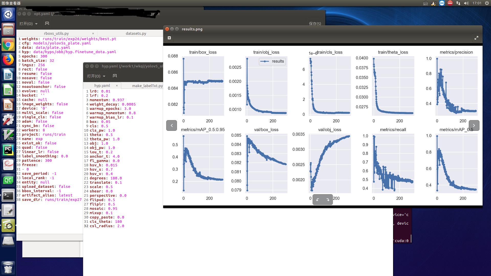Screen dimensions: 491x276
Task: Toggle fullscreen in image viewer
Action: click(x=476, y=38)
